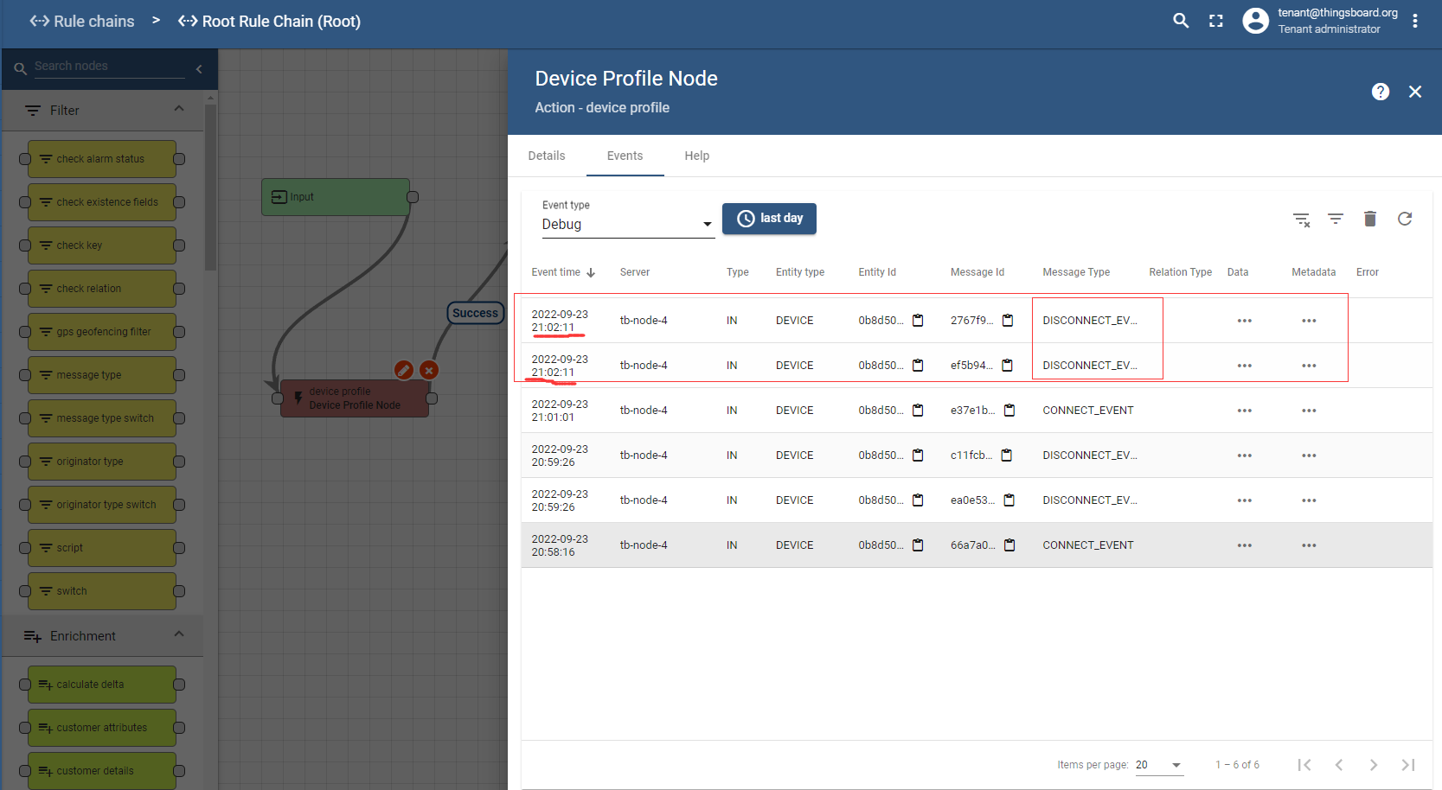
Task: Toggle fullscreen mode icon
Action: click(1216, 21)
